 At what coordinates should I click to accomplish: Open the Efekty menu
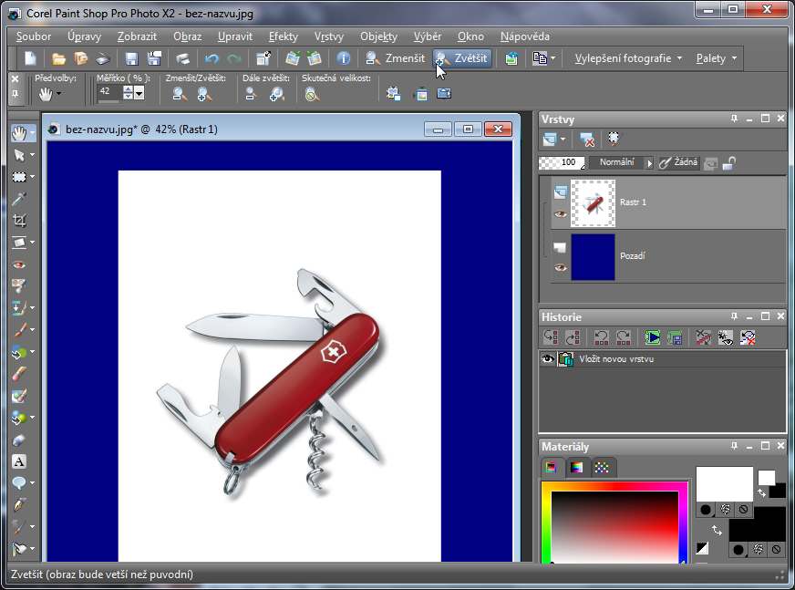tap(283, 36)
